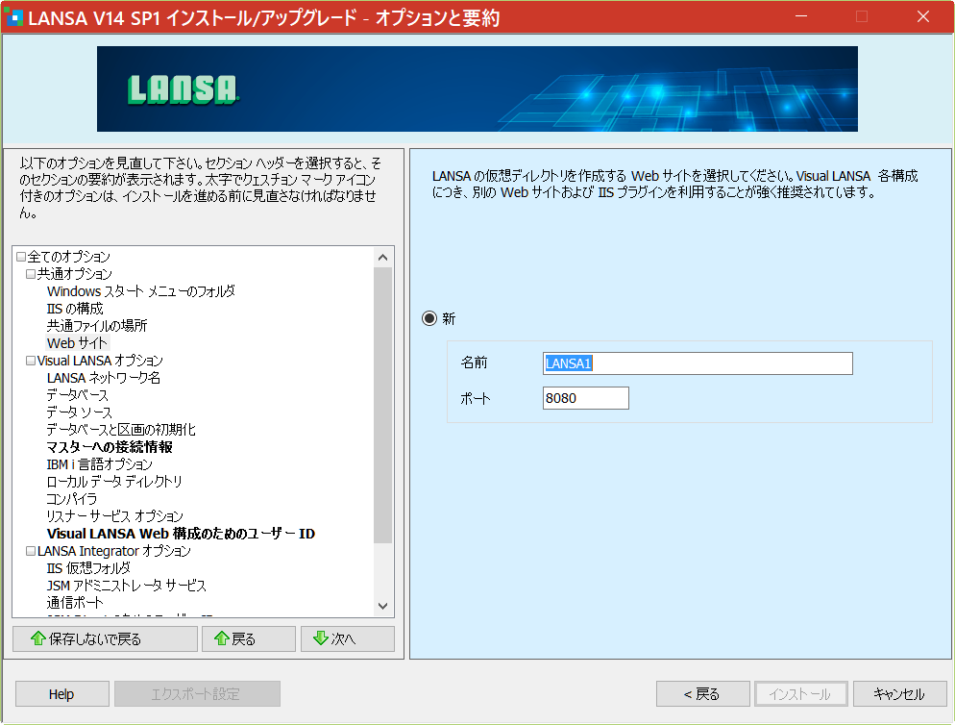Viewport: 955px width, 725px height.
Task: Select Visual LANSA Web 構成のためのユーザー ID
Action: (181, 534)
